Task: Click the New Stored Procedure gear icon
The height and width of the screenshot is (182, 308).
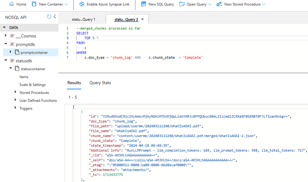Action: click(x=219, y=4)
